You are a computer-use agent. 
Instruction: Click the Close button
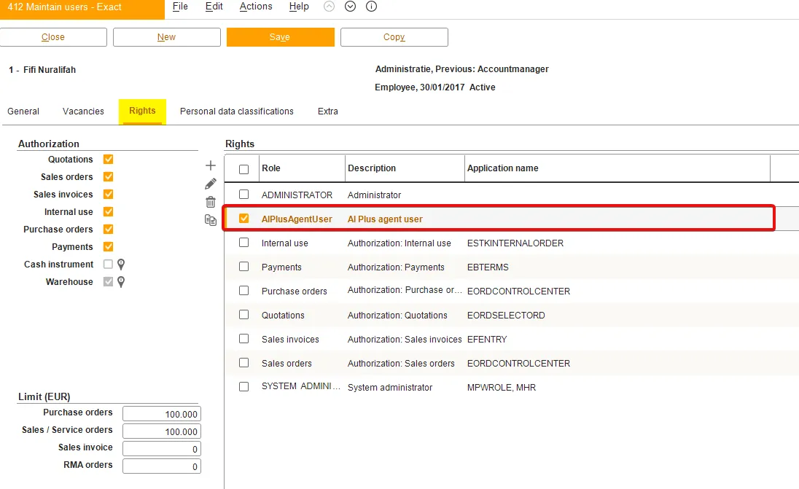(53, 37)
